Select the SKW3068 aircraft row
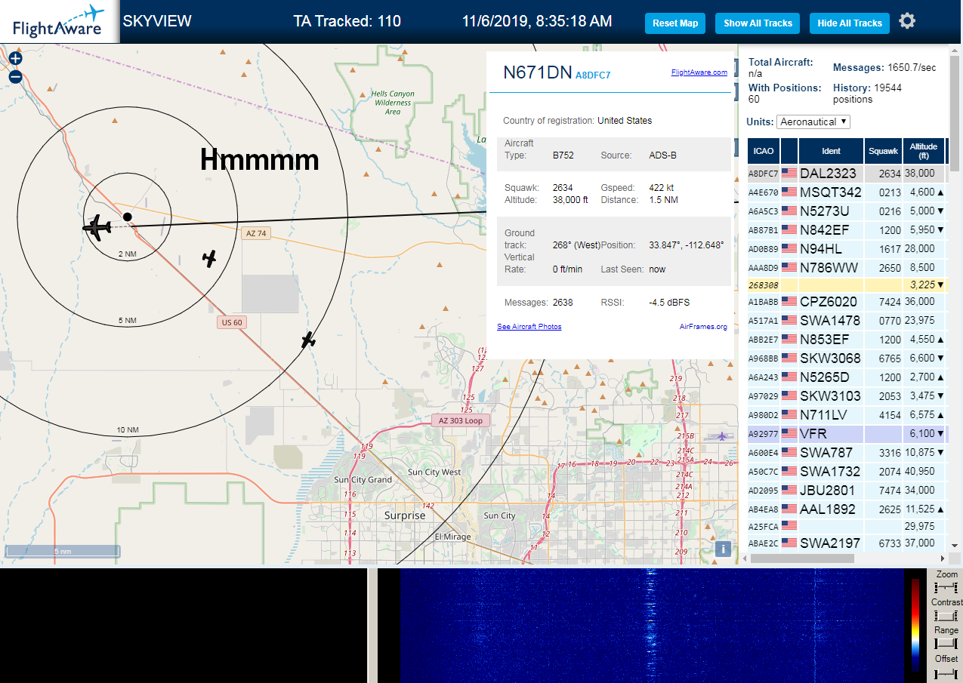 coord(847,358)
